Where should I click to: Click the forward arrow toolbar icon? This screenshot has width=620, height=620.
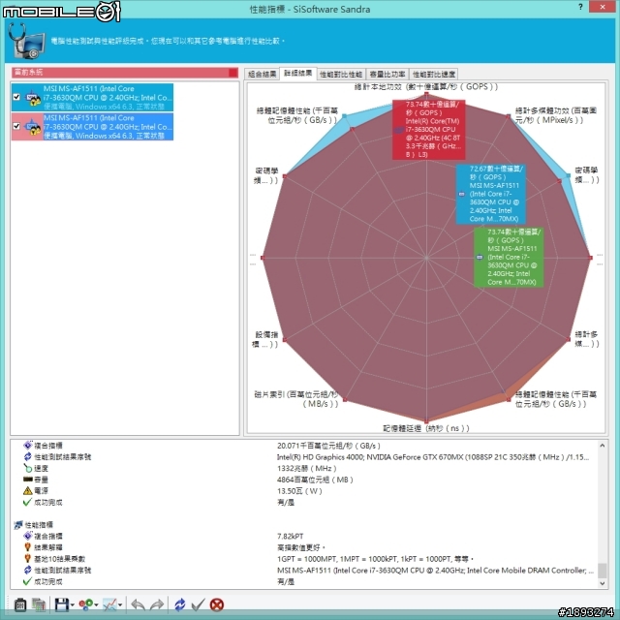click(x=157, y=604)
